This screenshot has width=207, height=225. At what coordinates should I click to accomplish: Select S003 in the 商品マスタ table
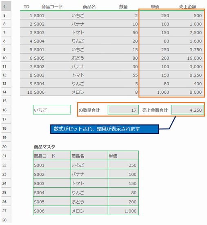point(52,183)
